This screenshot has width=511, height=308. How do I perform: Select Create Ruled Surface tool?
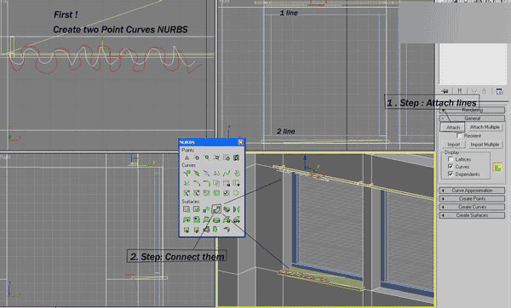tap(206, 220)
